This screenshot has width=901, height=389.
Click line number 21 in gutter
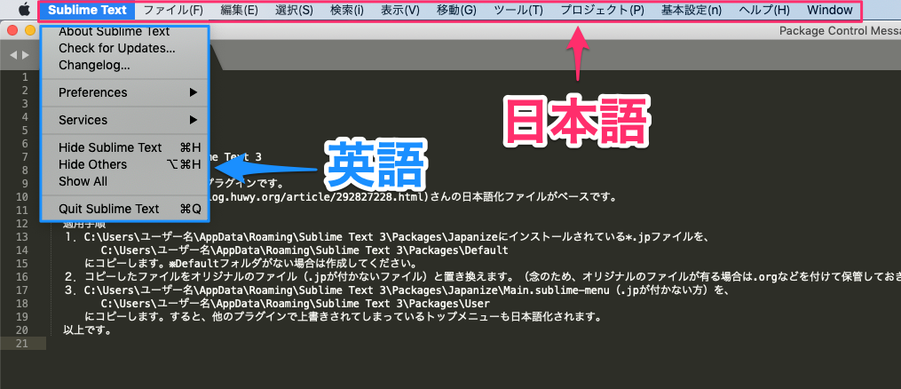[x=22, y=343]
